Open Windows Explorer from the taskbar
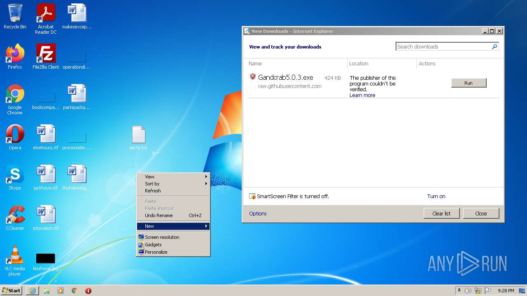527x296 pixels. (47, 291)
